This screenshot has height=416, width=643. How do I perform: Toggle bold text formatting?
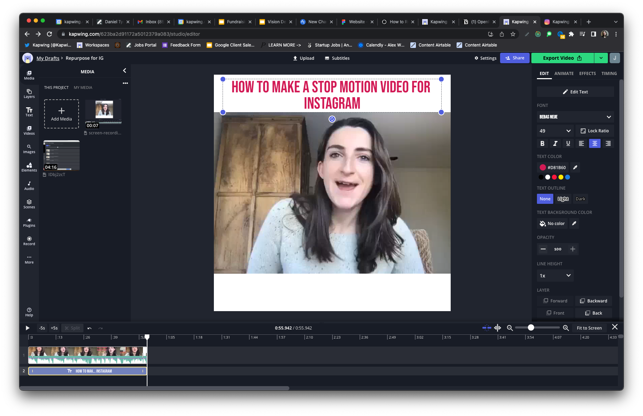tap(542, 143)
